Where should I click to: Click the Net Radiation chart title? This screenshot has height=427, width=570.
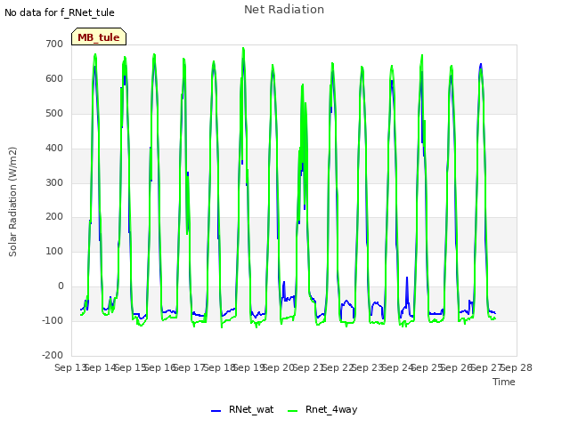[x=284, y=10]
